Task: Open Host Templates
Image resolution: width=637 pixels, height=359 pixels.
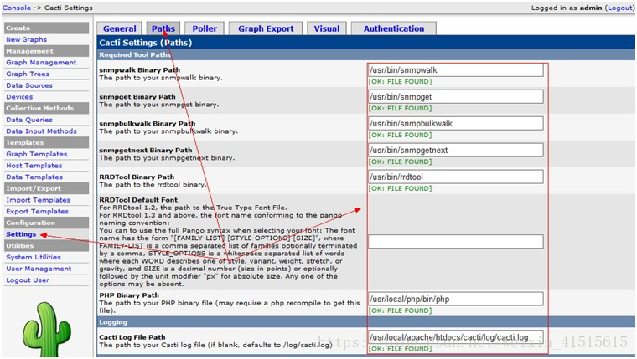Action: 34,166
